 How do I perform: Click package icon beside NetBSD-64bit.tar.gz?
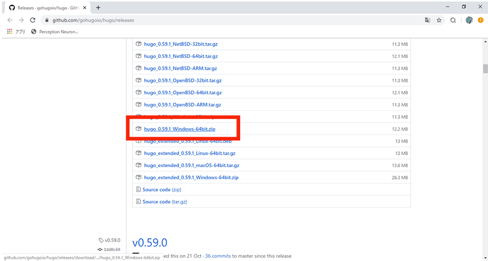pyautogui.click(x=138, y=56)
